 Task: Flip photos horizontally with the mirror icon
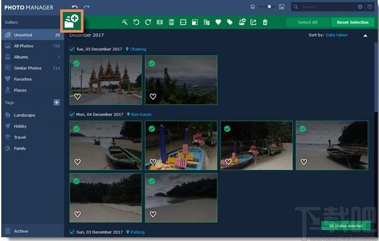159,22
